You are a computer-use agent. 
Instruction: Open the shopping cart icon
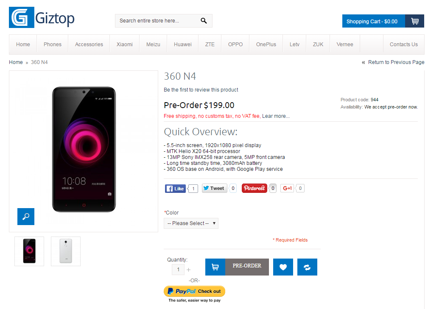click(414, 21)
